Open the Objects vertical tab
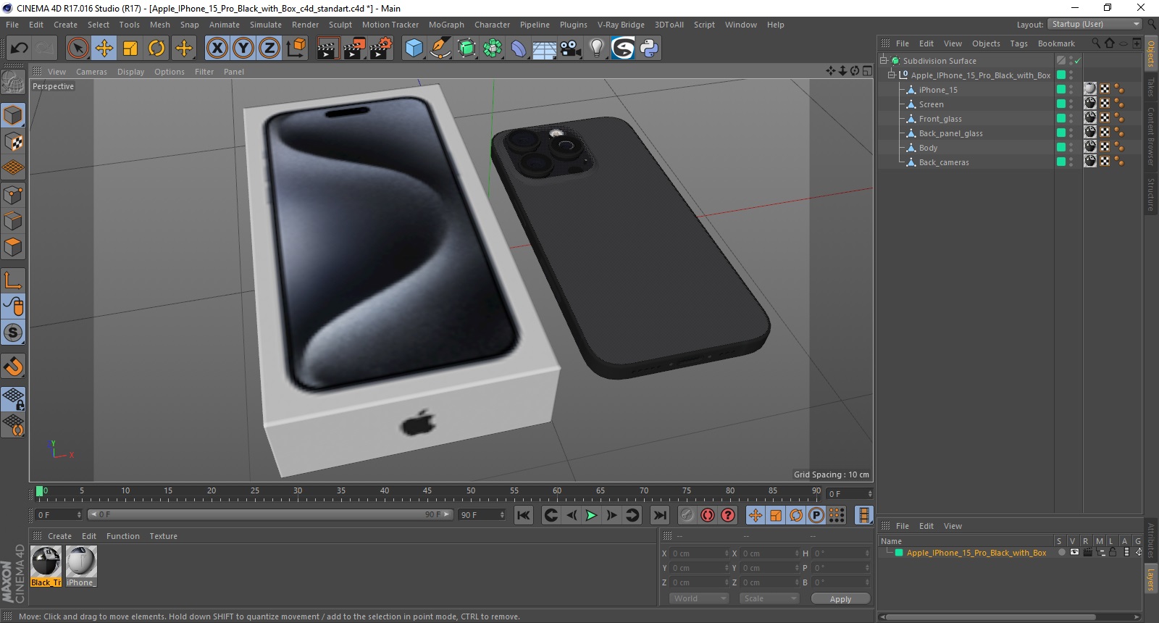Screen dimensions: 1159x623 pos(1151,54)
